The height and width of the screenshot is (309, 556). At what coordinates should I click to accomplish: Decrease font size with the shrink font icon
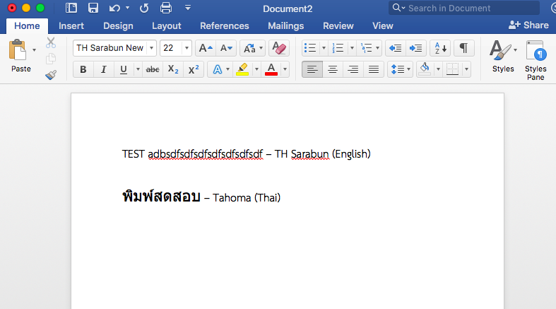coord(226,48)
